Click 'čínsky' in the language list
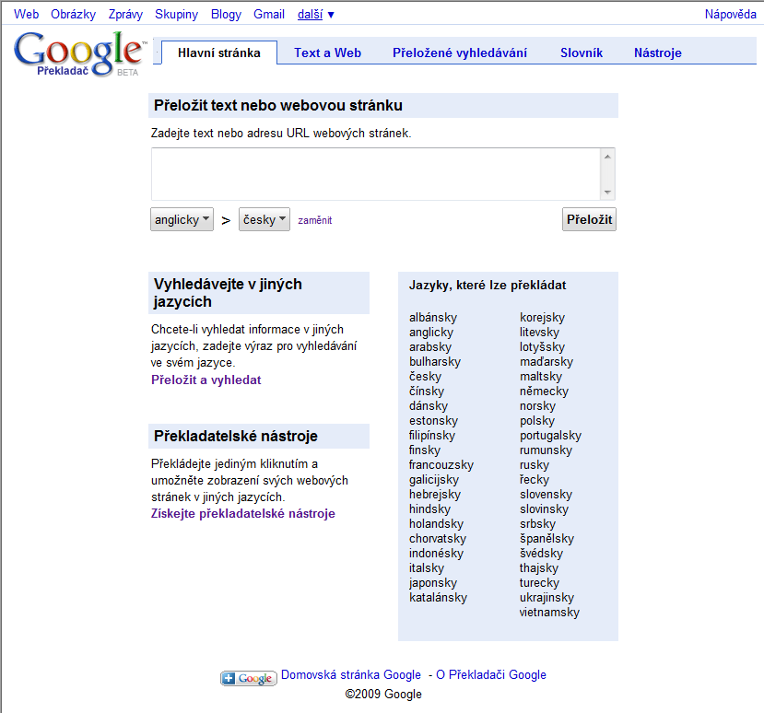The image size is (764, 713). click(427, 392)
